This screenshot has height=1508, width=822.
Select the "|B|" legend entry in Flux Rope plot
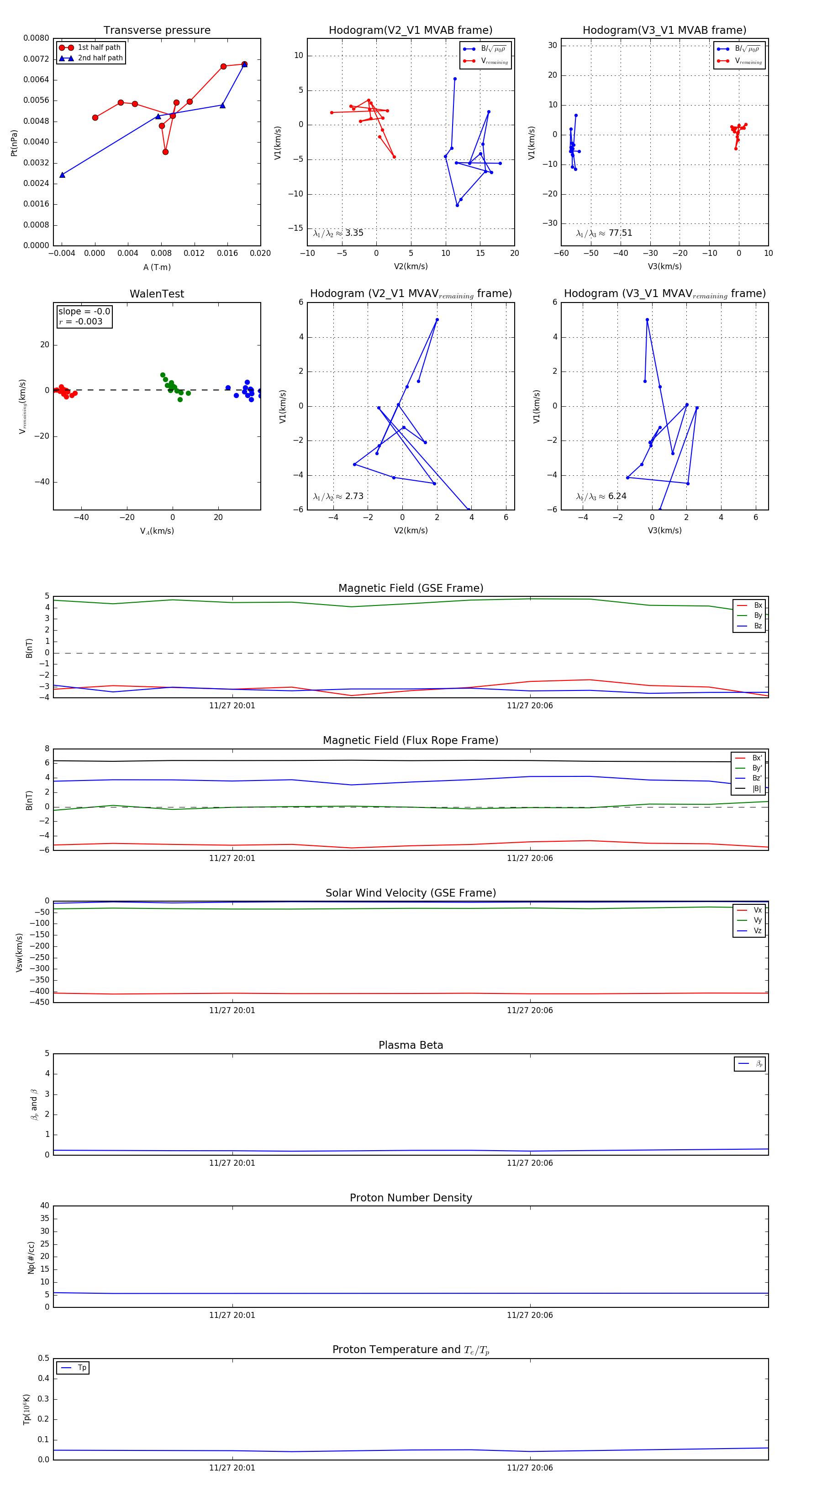coord(749,789)
